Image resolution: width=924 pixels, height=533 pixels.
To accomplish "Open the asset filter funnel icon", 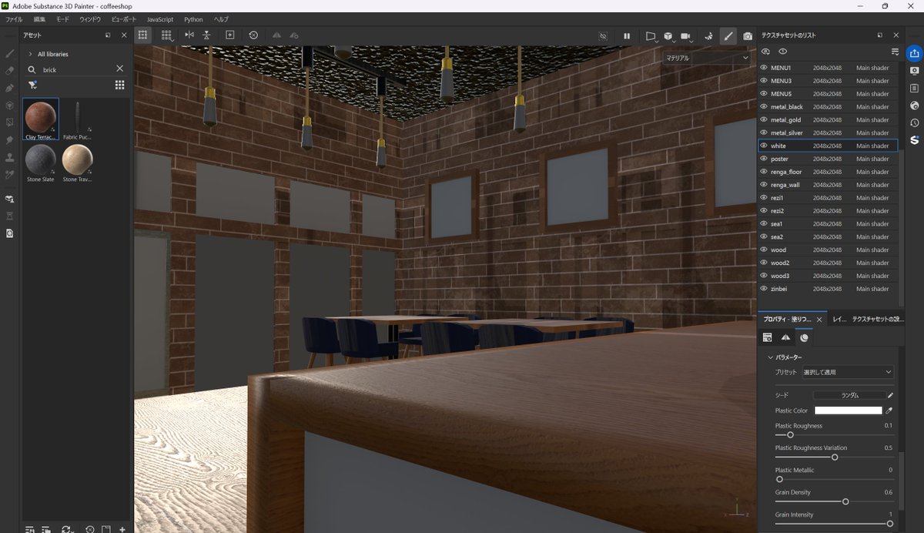I will [32, 85].
